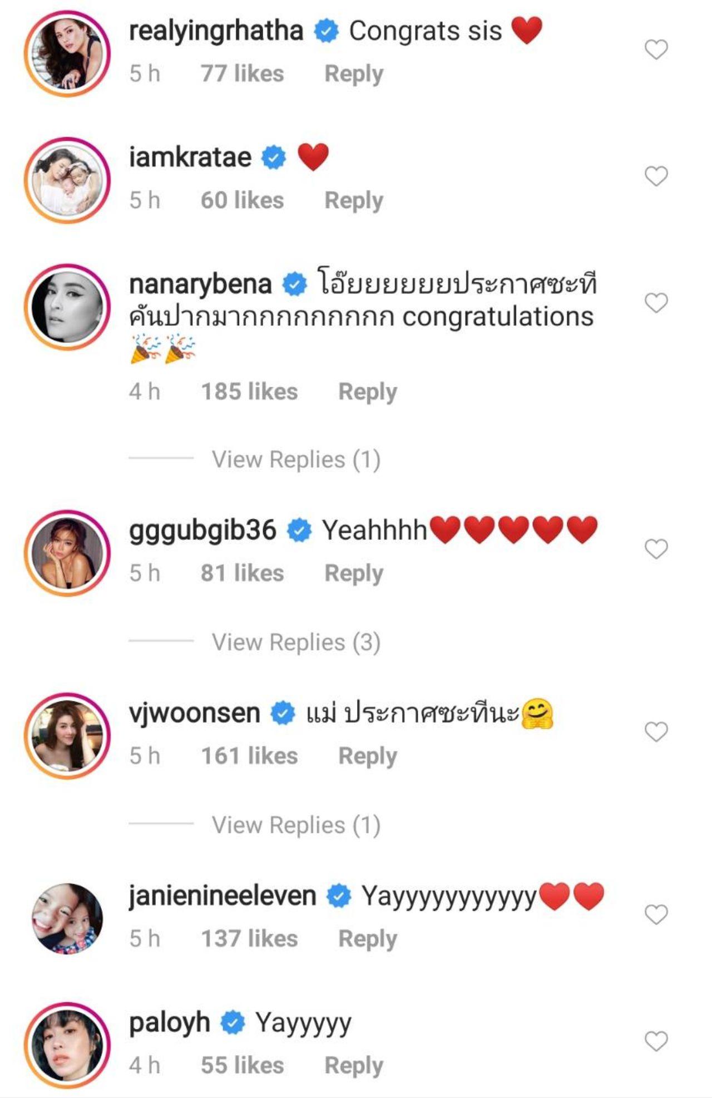The width and height of the screenshot is (712, 1098).
Task: Expand the 3 replies under gggubgib36
Action: tap(296, 643)
